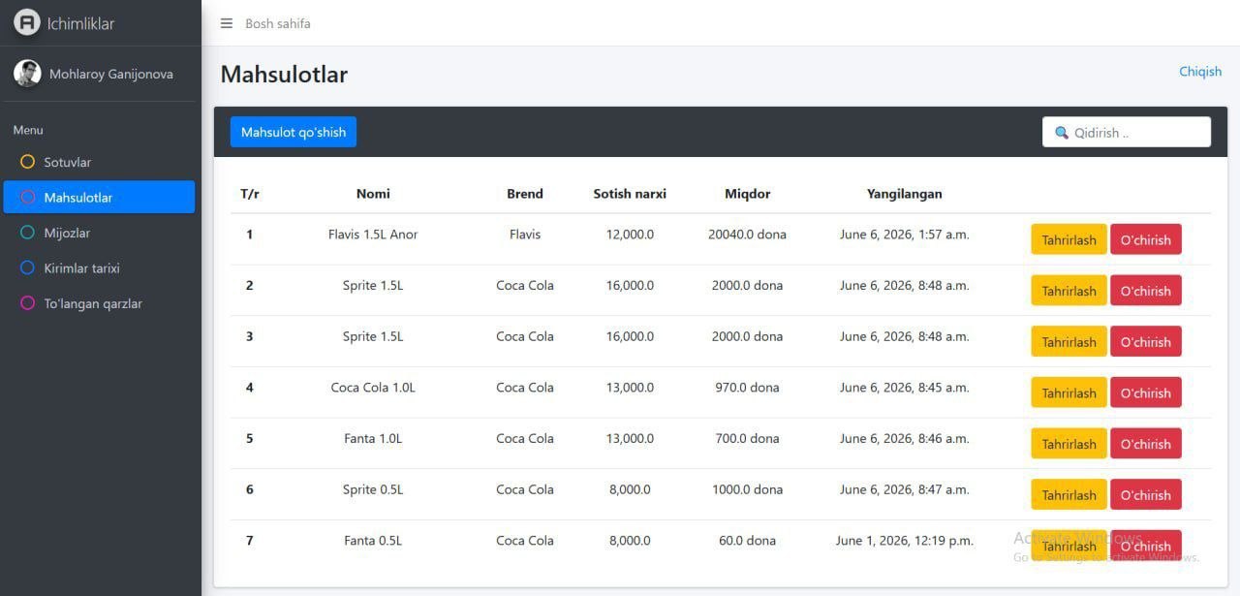Click the Sprite 0.5L product name

click(x=373, y=489)
